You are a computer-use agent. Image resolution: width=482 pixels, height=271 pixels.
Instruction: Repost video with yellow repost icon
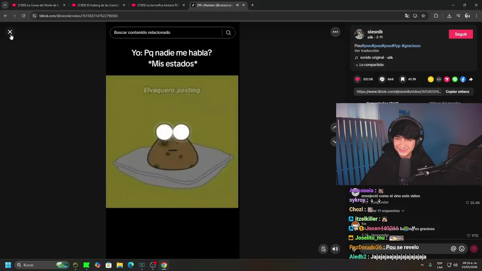431,79
